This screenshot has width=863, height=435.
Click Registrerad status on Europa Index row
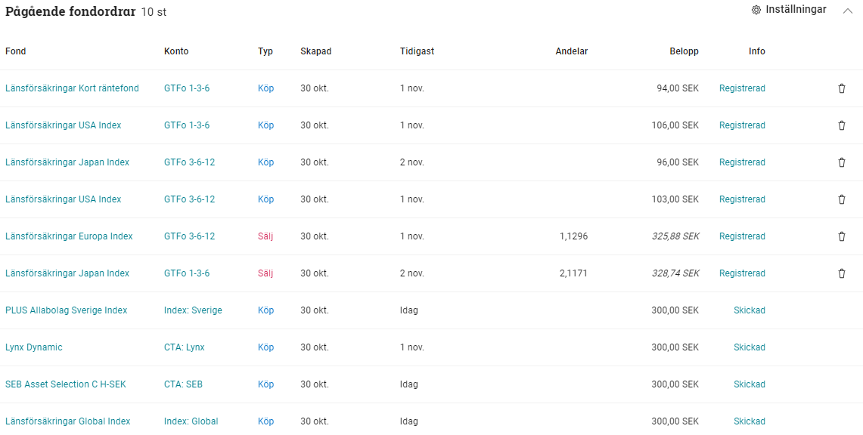[742, 236]
